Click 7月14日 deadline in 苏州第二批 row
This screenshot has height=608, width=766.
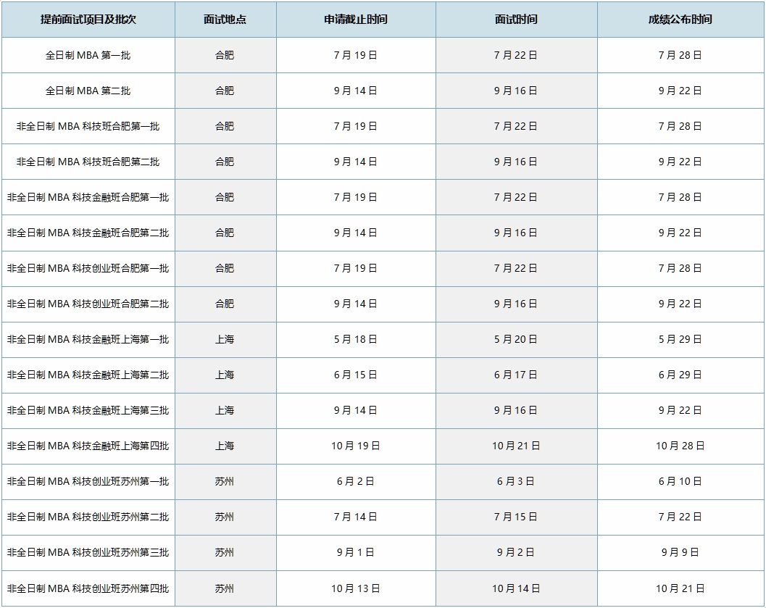click(x=356, y=517)
